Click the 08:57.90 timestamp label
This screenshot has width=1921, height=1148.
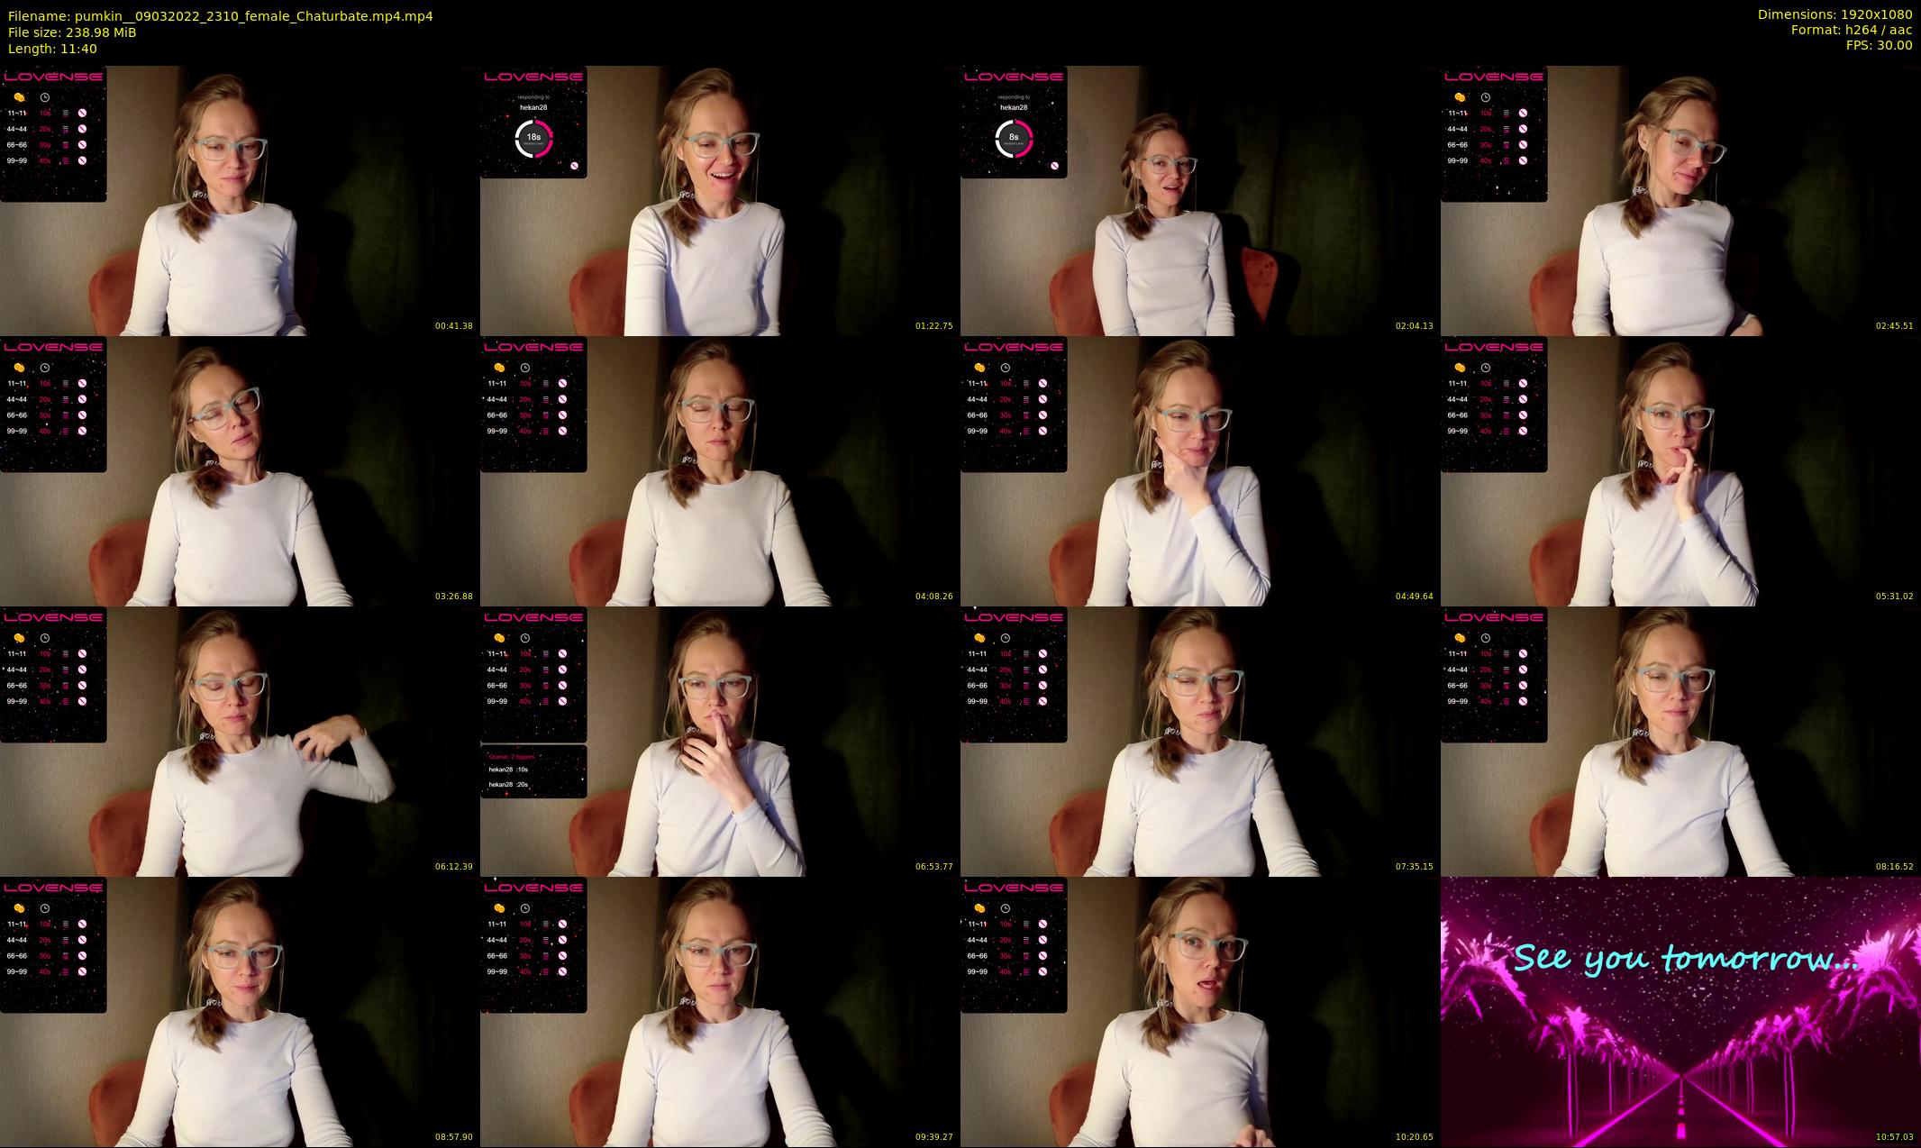(x=453, y=1137)
